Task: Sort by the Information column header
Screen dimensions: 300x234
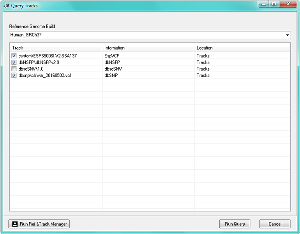Action: (148, 48)
